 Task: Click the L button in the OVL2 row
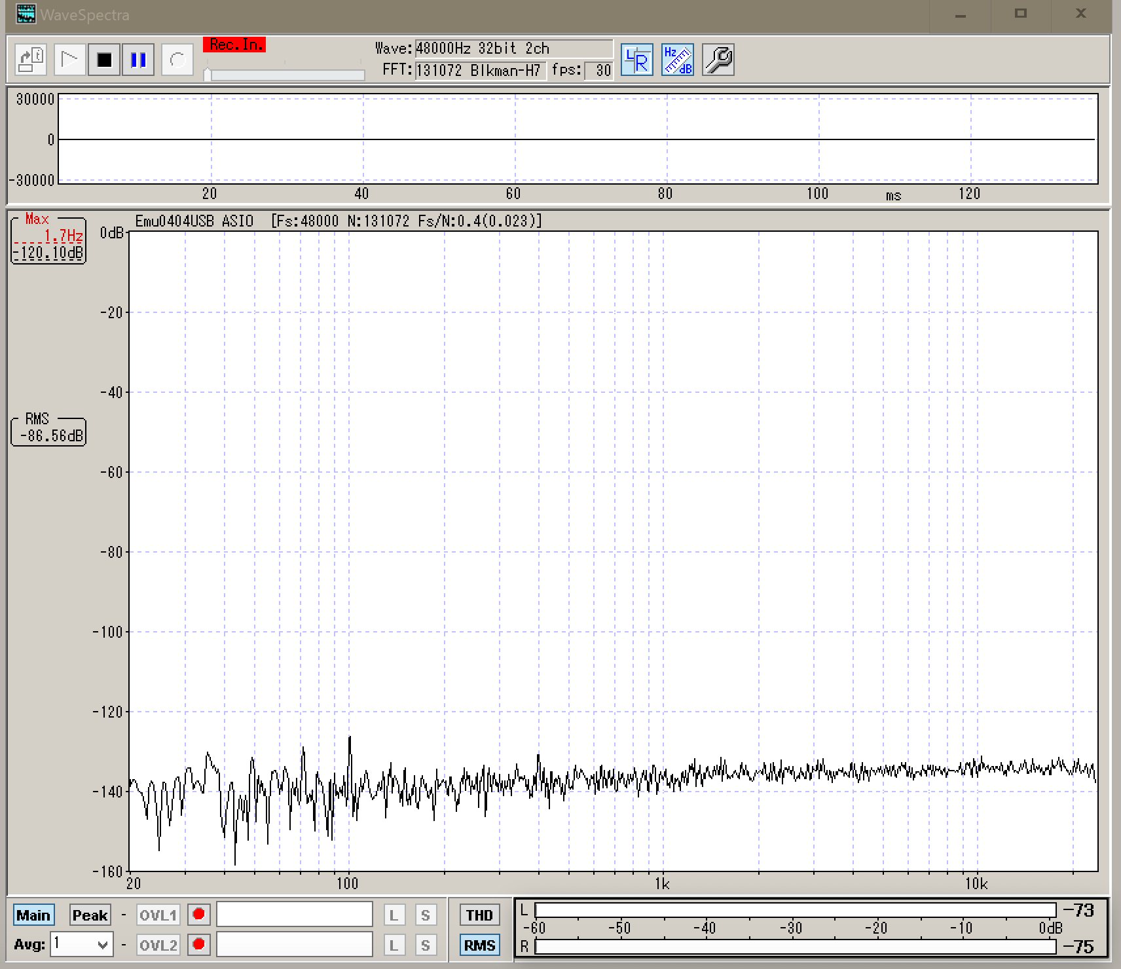point(394,945)
